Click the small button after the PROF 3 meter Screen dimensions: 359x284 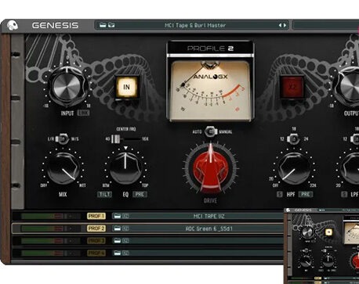[x=71, y=240]
